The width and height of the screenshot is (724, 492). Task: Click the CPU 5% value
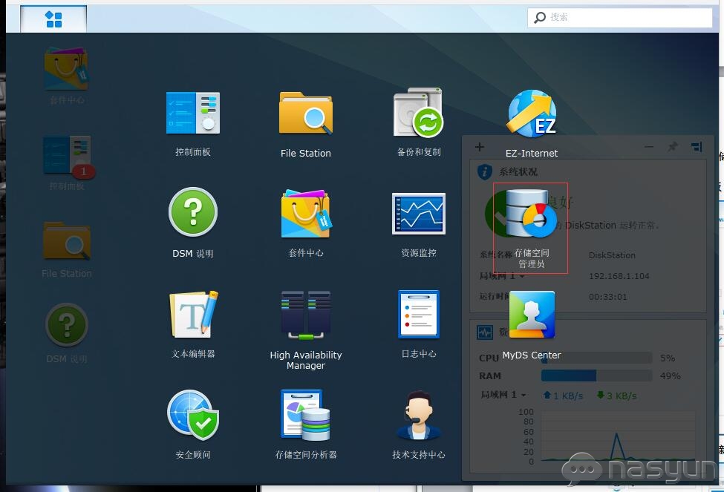(x=668, y=358)
